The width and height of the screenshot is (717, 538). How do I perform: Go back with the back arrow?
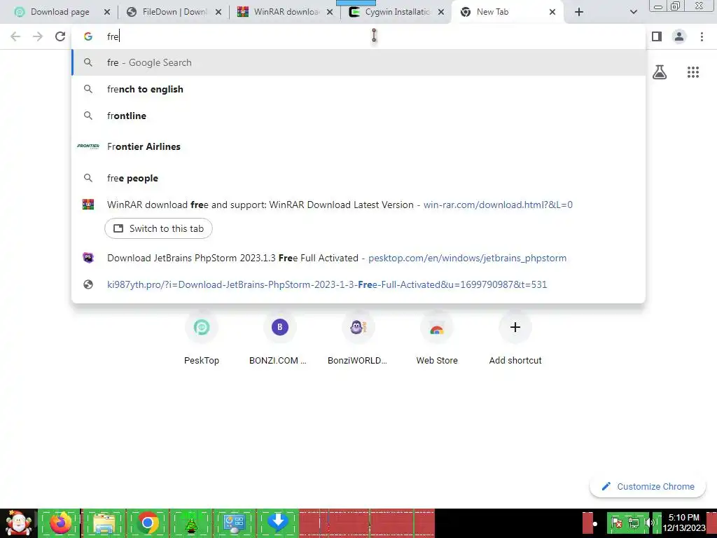(x=15, y=36)
